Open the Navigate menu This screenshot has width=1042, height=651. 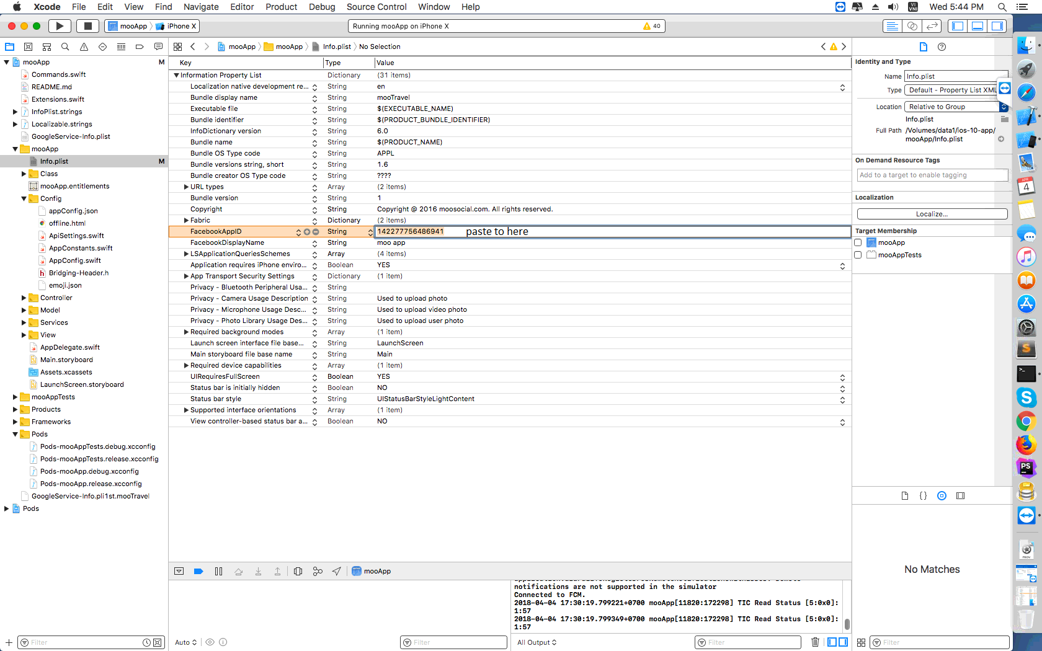(x=201, y=7)
